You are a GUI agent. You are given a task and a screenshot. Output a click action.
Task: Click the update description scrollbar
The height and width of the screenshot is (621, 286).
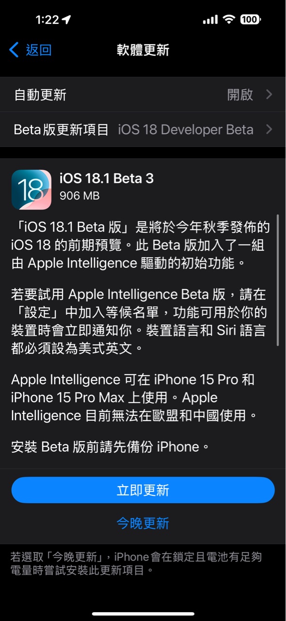(x=278, y=280)
